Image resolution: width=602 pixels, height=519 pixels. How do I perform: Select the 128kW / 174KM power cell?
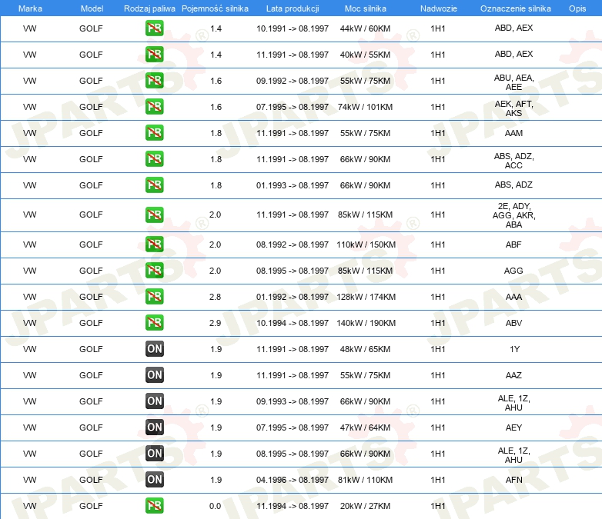[366, 297]
